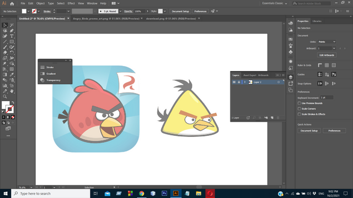Select the Magic Wand tool
The height and width of the screenshot is (198, 353).
coord(12,25)
